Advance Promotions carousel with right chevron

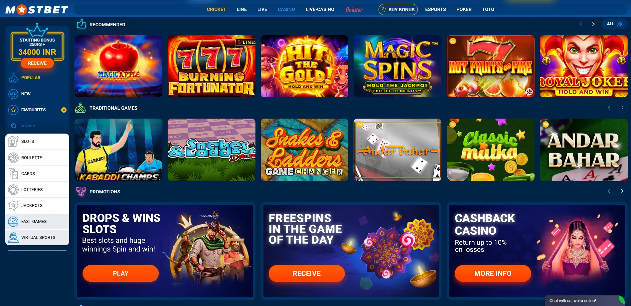[622, 191]
